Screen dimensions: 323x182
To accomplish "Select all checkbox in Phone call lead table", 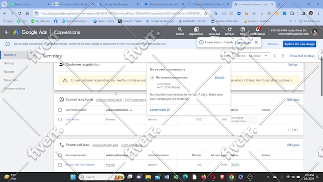I will click(x=60, y=155).
